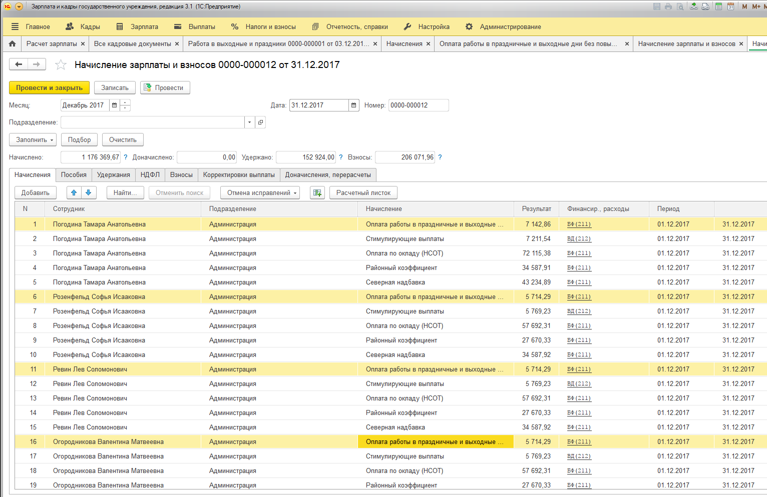The width and height of the screenshot is (767, 497).
Task: Click the M+ memory add button
Action: click(x=756, y=6)
